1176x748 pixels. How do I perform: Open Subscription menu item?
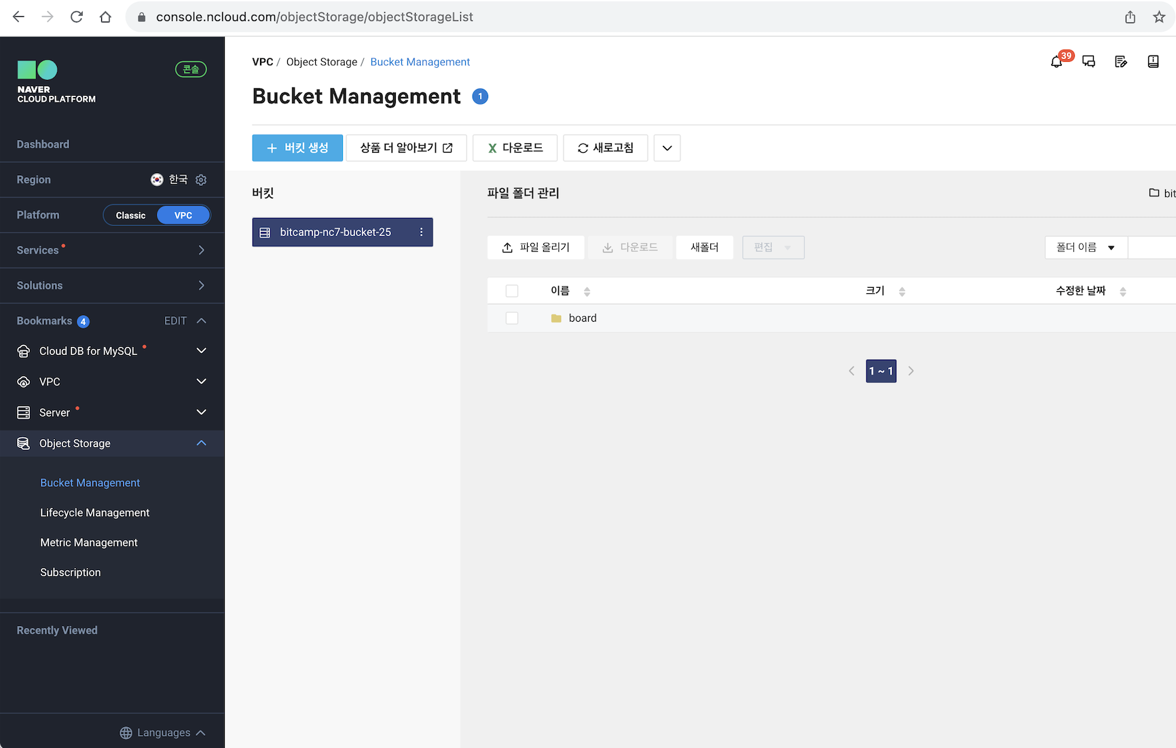tap(70, 572)
